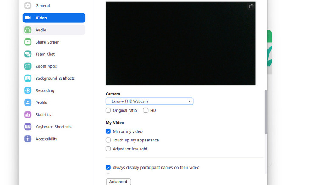Viewport: 331px width, 185px height.
Task: Click the Video camera icon in sidebar
Action: pos(28,18)
